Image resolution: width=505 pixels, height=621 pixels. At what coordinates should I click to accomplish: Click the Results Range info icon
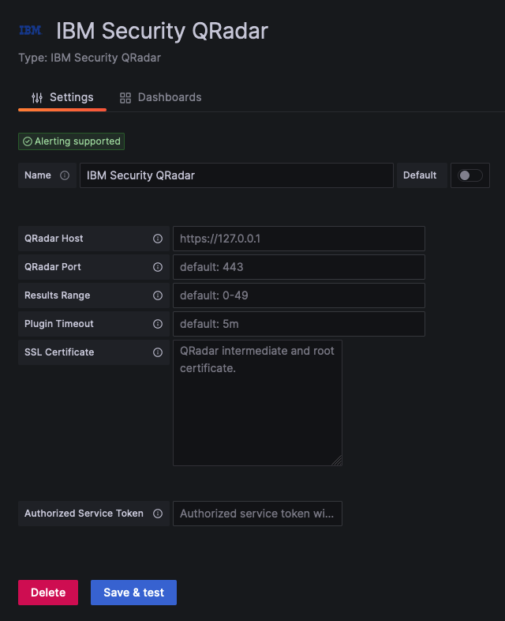click(158, 295)
